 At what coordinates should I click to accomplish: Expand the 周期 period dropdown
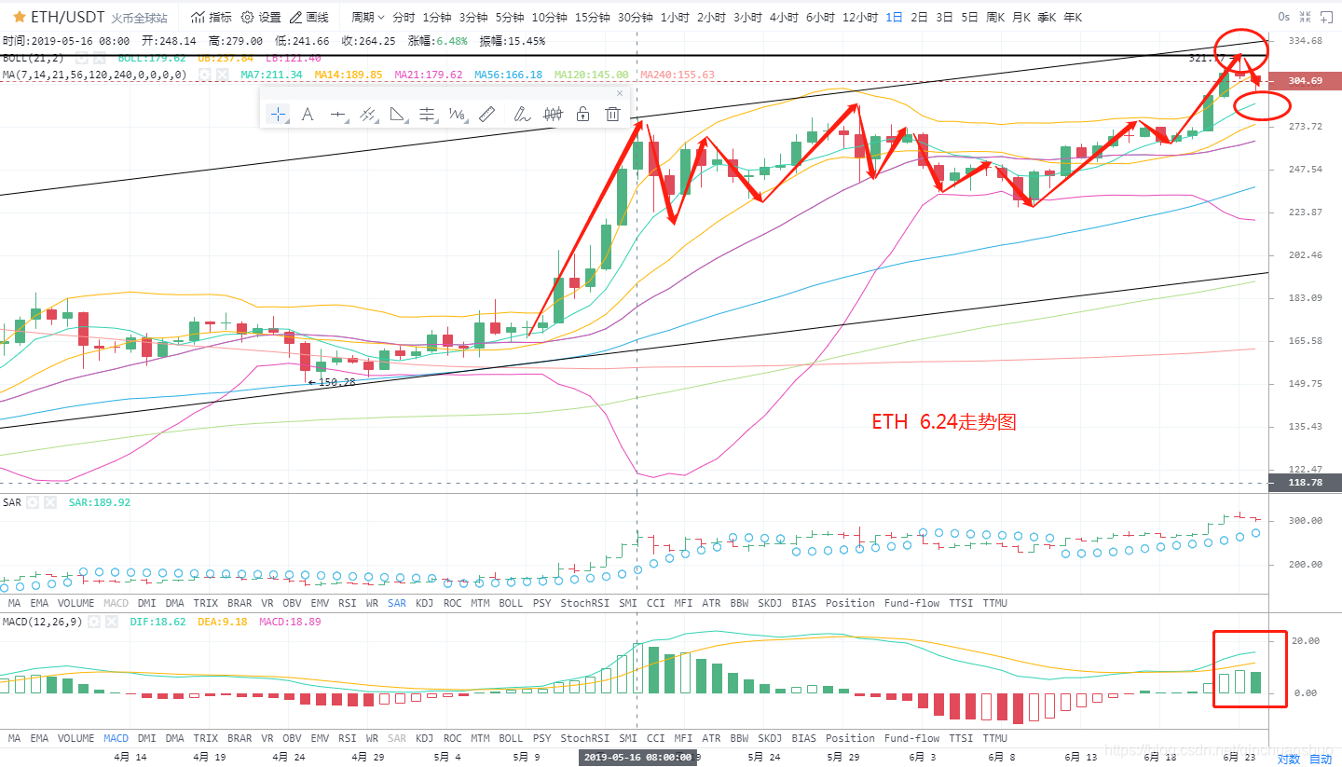(368, 17)
